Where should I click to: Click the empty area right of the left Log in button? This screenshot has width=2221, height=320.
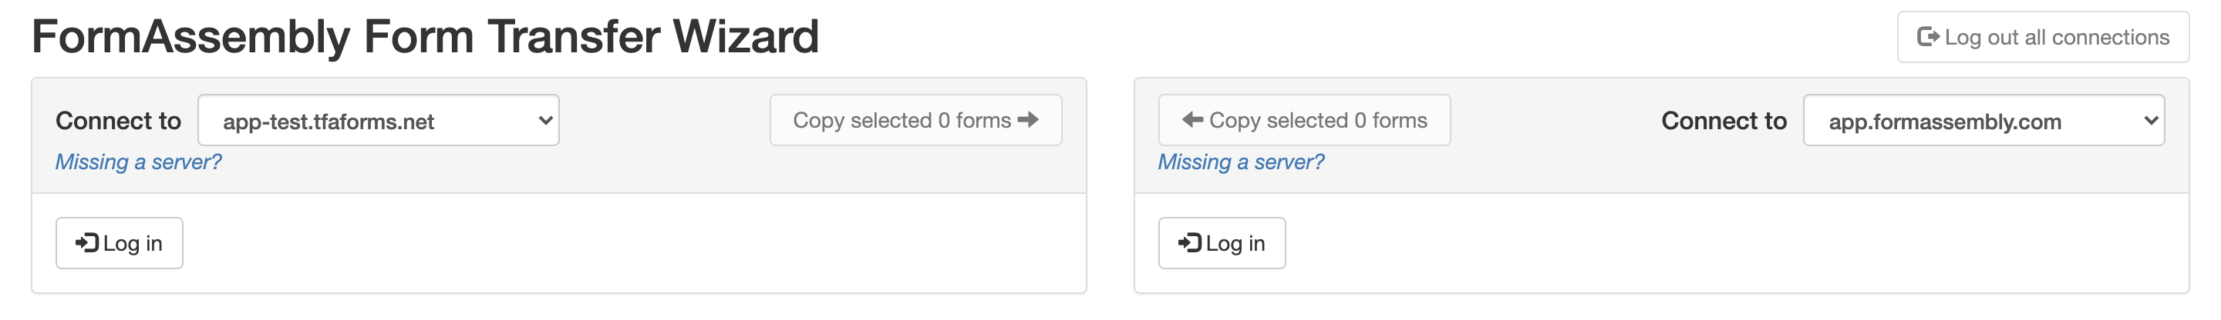click(x=604, y=243)
